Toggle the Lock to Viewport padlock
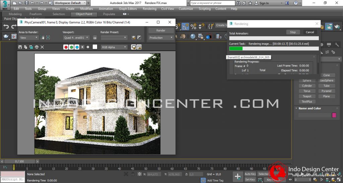Viewport: 343px width, 183px height. [95, 38]
